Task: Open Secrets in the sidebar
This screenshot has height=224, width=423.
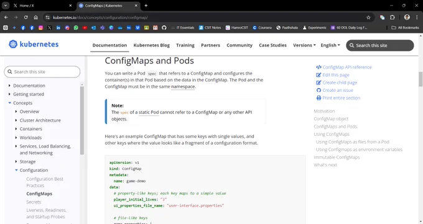Action: (34, 202)
